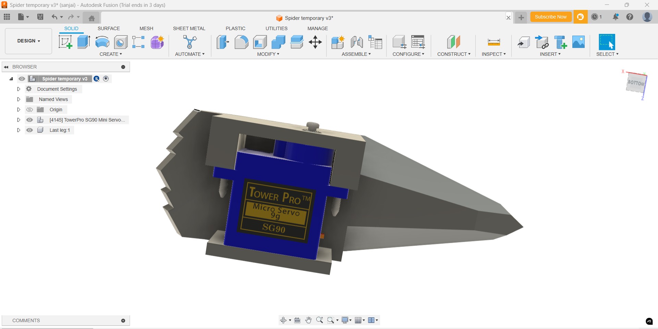This screenshot has height=329, width=658.
Task: Show the hidden Origin folder
Action: (29, 110)
